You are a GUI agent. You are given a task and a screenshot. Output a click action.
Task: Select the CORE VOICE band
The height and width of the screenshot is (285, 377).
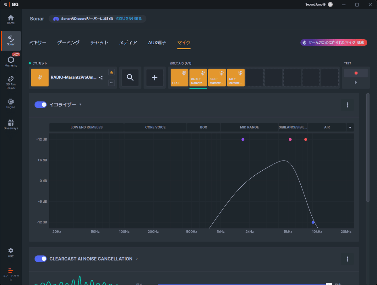[x=155, y=127]
